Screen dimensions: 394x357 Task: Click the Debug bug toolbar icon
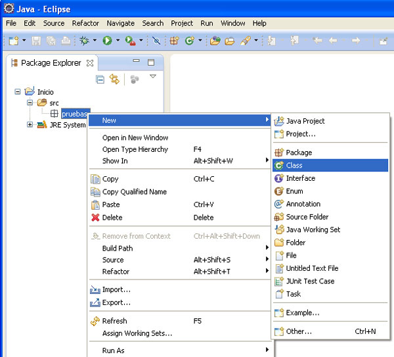[x=84, y=41]
